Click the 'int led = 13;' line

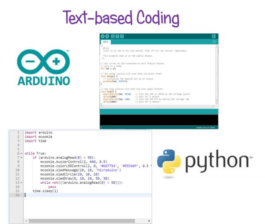108,68
